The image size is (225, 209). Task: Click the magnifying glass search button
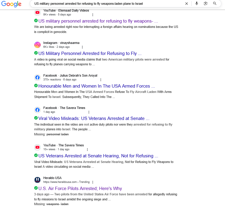(x=215, y=4)
